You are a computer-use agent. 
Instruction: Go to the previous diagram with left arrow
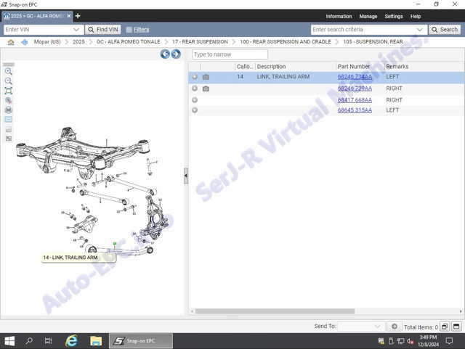tap(165, 54)
